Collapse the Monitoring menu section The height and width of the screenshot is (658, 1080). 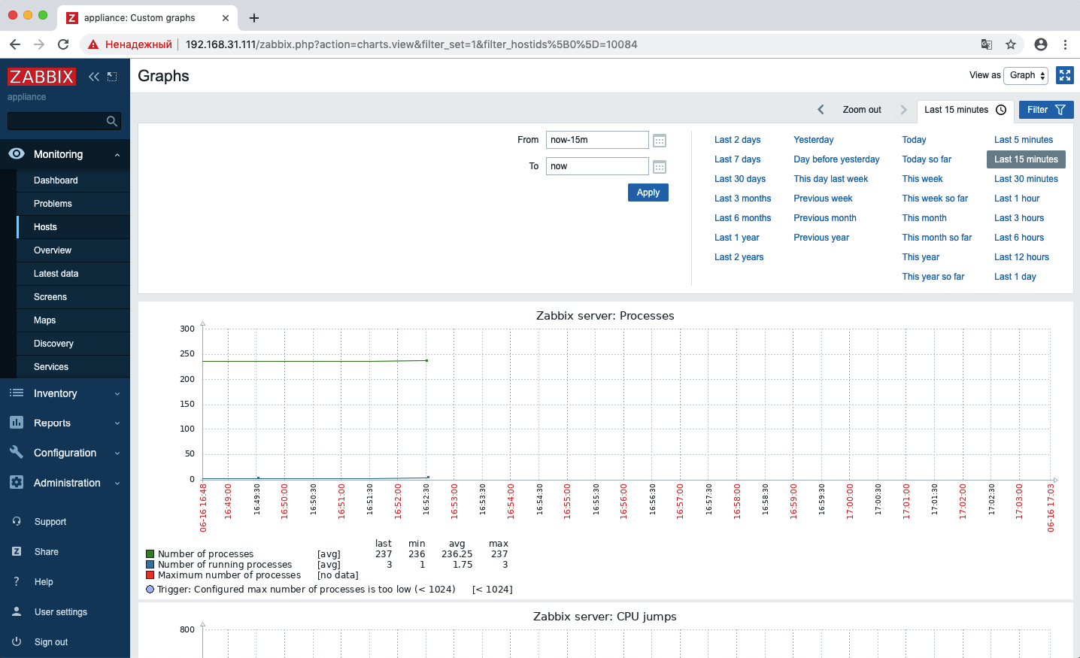117,155
